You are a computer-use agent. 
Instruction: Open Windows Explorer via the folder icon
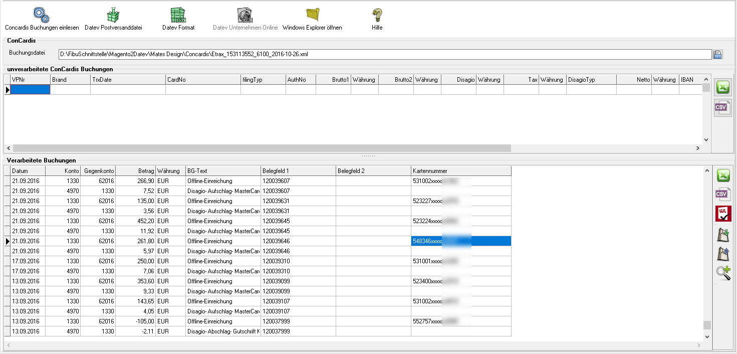(313, 15)
